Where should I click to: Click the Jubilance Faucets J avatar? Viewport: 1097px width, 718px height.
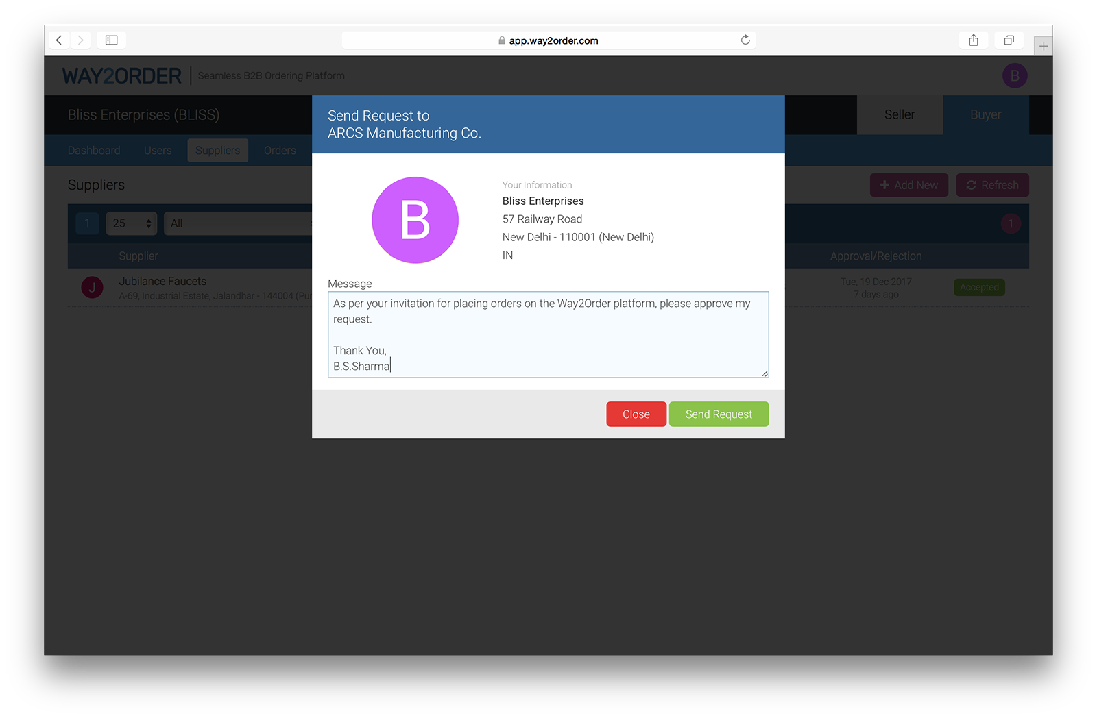(92, 288)
